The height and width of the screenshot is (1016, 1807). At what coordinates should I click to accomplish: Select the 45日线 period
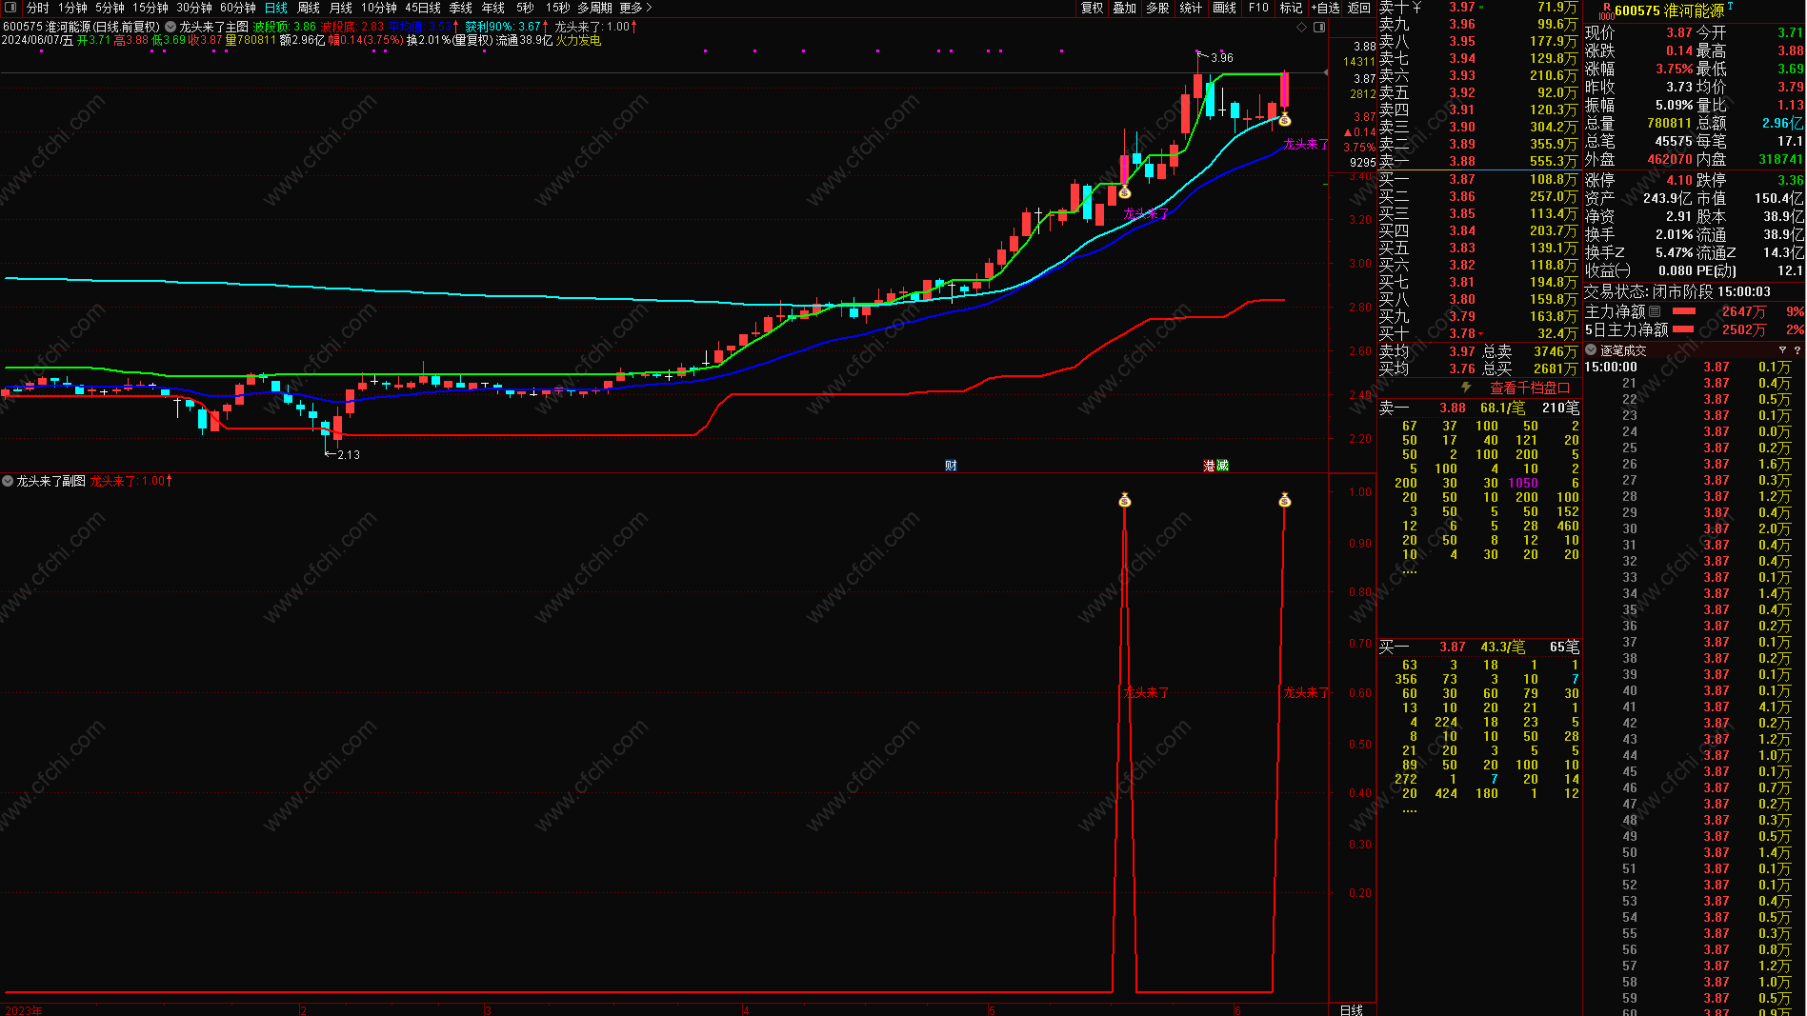[423, 8]
